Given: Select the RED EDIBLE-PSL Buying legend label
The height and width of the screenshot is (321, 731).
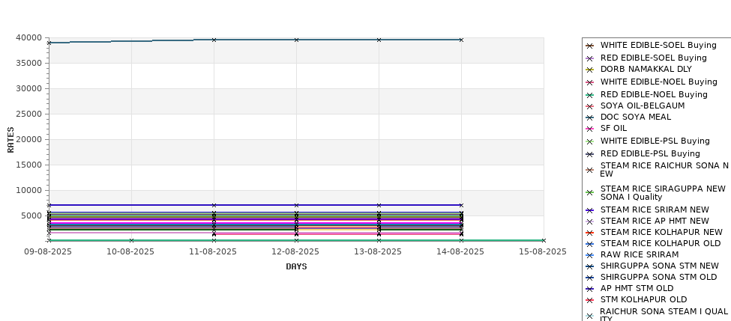Looking at the screenshot, I should [x=650, y=153].
